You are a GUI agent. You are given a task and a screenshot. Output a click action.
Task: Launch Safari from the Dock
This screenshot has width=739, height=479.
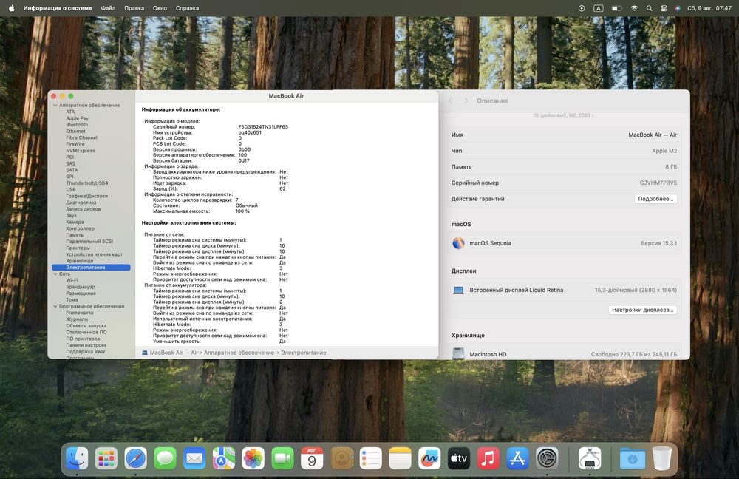[136, 458]
